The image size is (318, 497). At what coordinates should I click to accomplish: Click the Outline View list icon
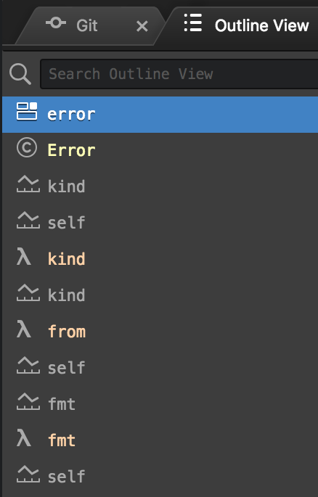(x=193, y=22)
